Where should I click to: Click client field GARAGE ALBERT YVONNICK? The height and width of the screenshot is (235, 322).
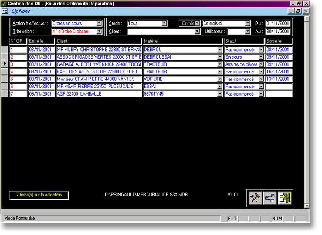coord(99,64)
